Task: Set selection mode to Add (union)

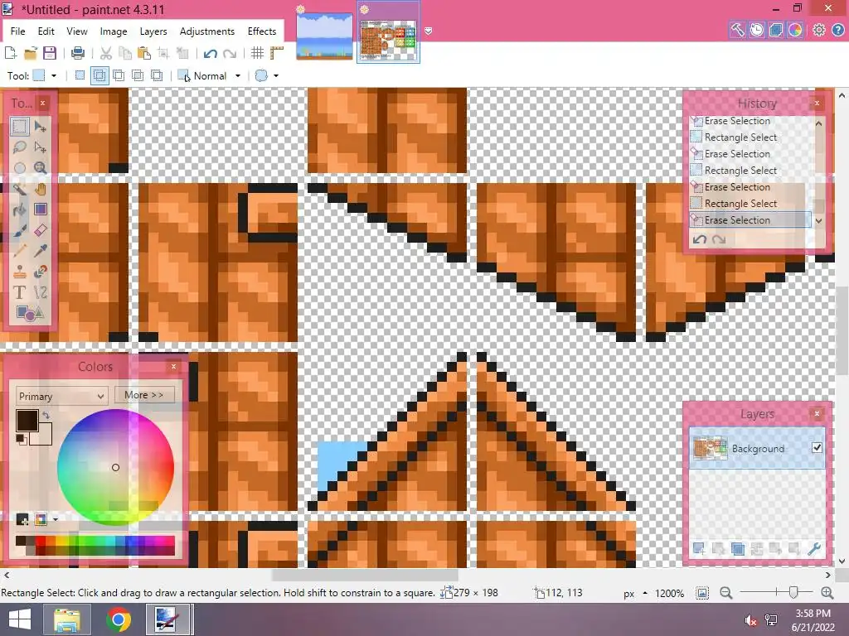Action: [99, 75]
